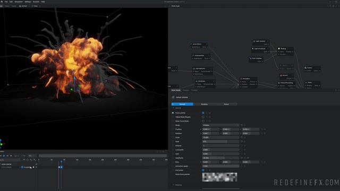Click the Seed value slider
The height and width of the screenshot is (191, 340).
click(x=220, y=142)
